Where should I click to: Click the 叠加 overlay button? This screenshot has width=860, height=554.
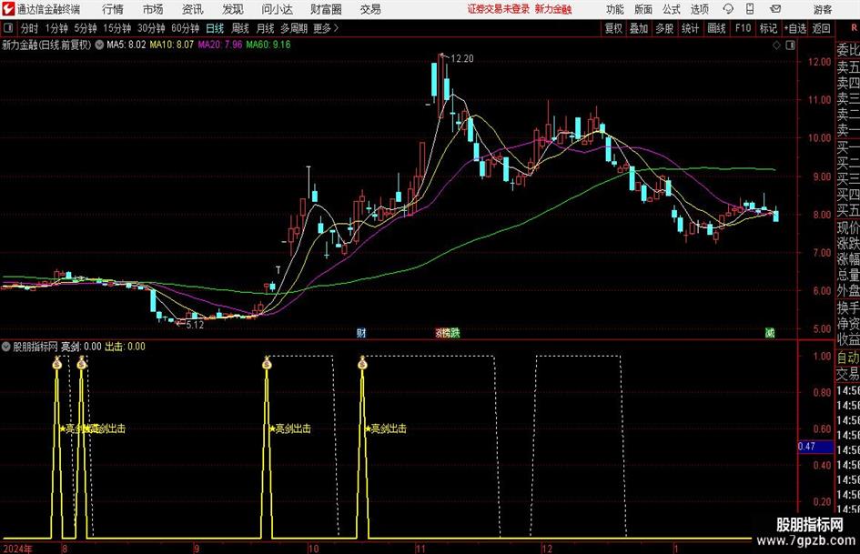[x=639, y=28]
